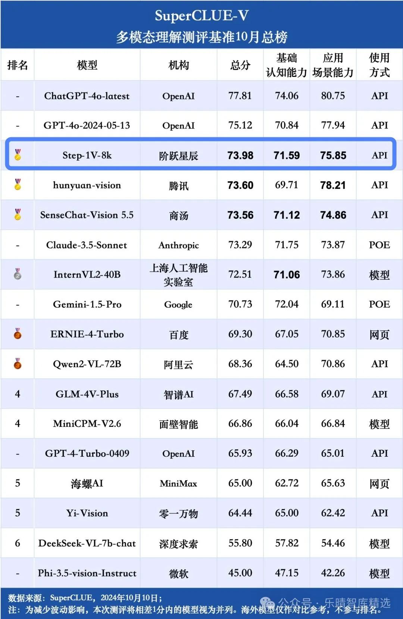Click the gold medal icon beside Step-1V-8k

tap(18, 154)
